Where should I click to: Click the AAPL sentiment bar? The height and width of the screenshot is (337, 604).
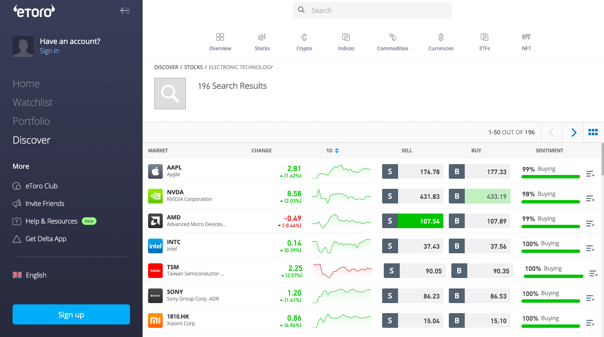[550, 177]
